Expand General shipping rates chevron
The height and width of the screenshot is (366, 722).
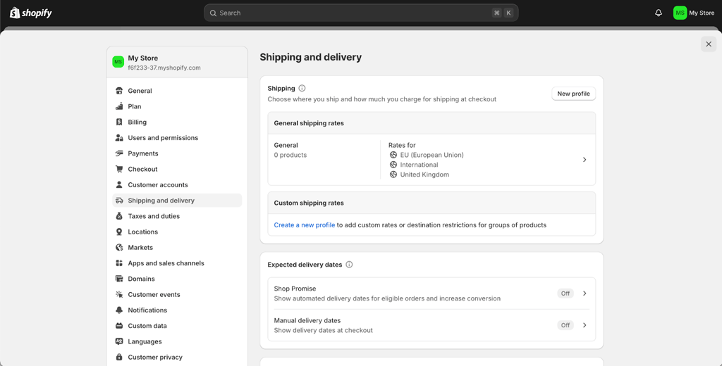coord(585,160)
